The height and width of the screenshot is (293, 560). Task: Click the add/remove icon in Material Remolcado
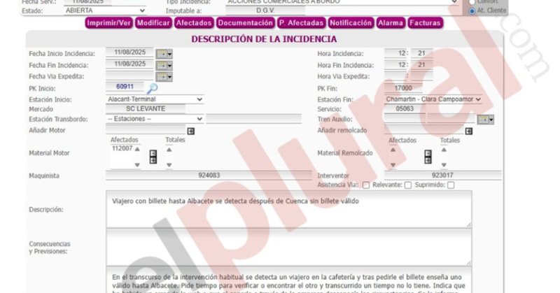click(428, 157)
